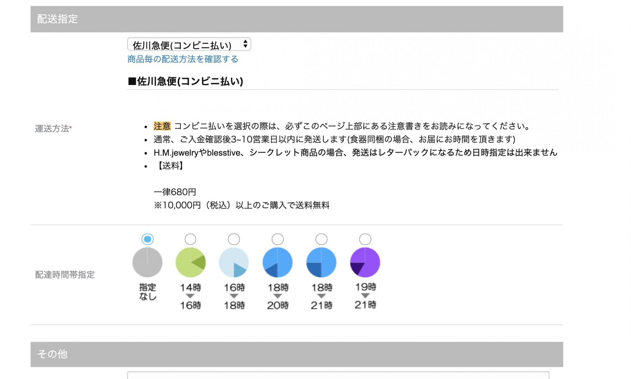Pick the 18時–21時 radio button
The height and width of the screenshot is (379, 631).
pyautogui.click(x=321, y=239)
